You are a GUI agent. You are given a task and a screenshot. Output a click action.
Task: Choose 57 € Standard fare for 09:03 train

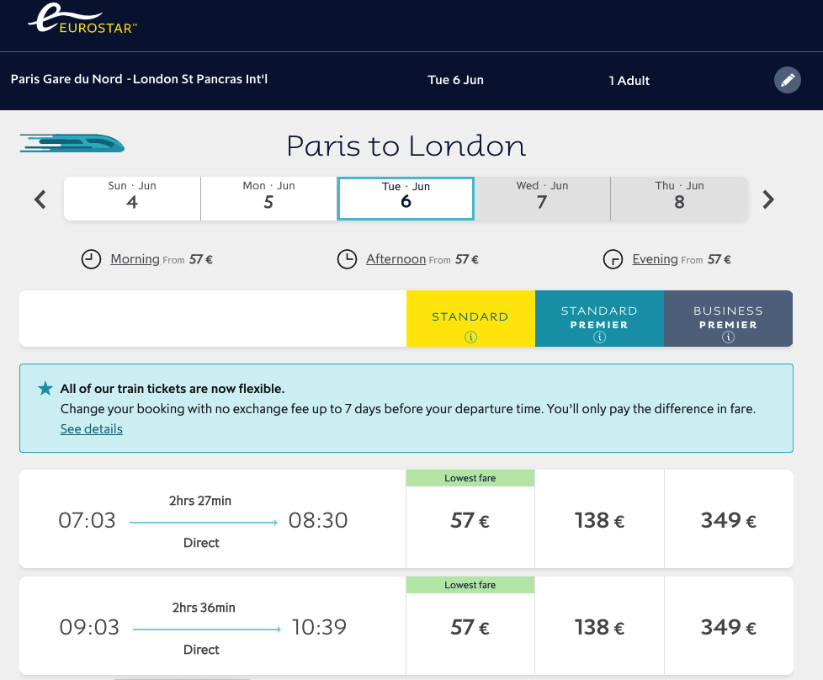(470, 627)
